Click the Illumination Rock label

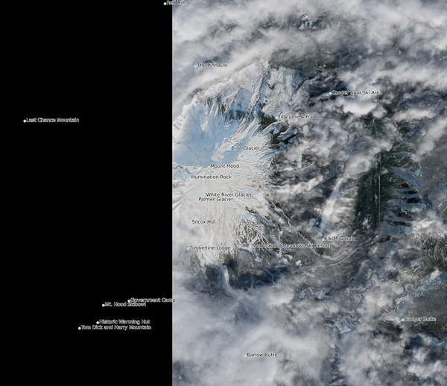[x=212, y=177]
